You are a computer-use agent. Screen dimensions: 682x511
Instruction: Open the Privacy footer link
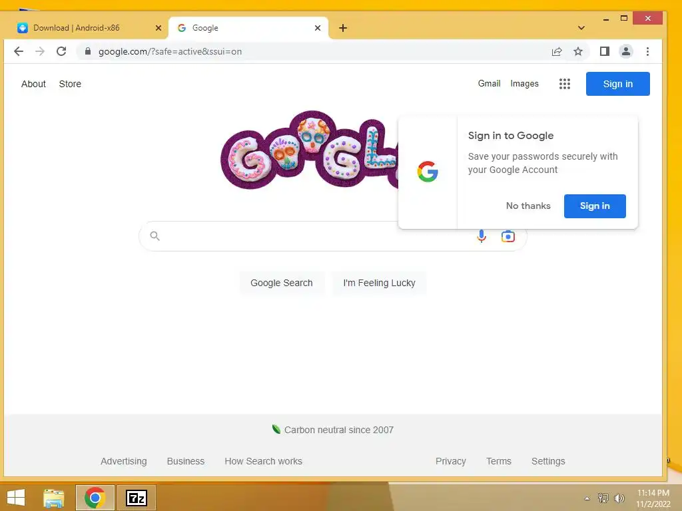pyautogui.click(x=451, y=461)
